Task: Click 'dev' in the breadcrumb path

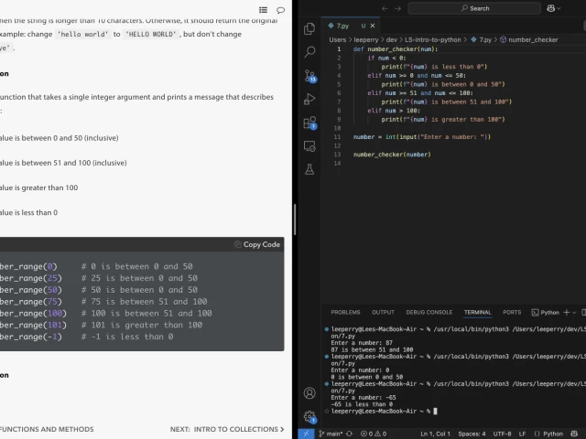Action: pos(391,39)
